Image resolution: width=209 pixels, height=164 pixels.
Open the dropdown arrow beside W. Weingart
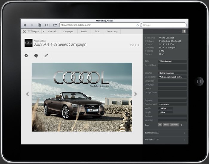coord(43,31)
